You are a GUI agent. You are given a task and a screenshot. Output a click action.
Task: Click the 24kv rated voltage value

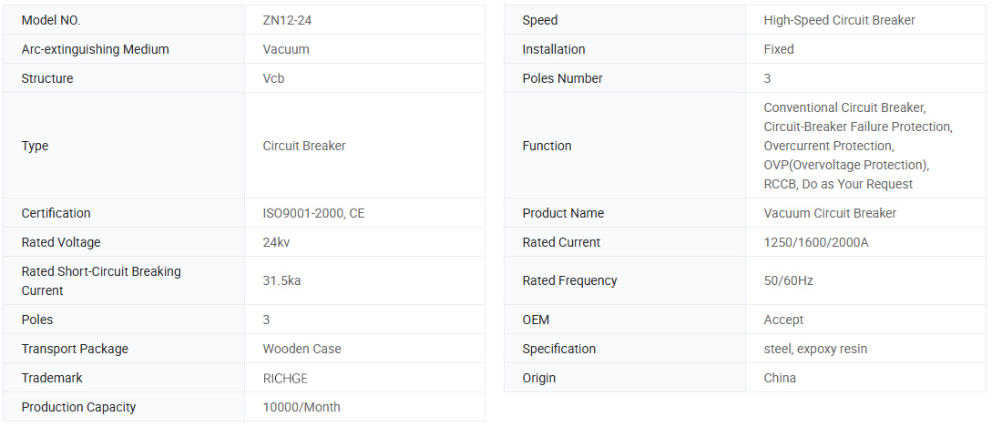pyautogui.click(x=276, y=242)
